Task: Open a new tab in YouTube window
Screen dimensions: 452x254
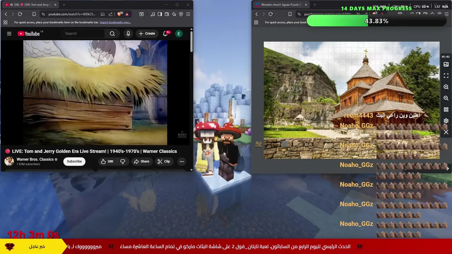Action: click(64, 5)
